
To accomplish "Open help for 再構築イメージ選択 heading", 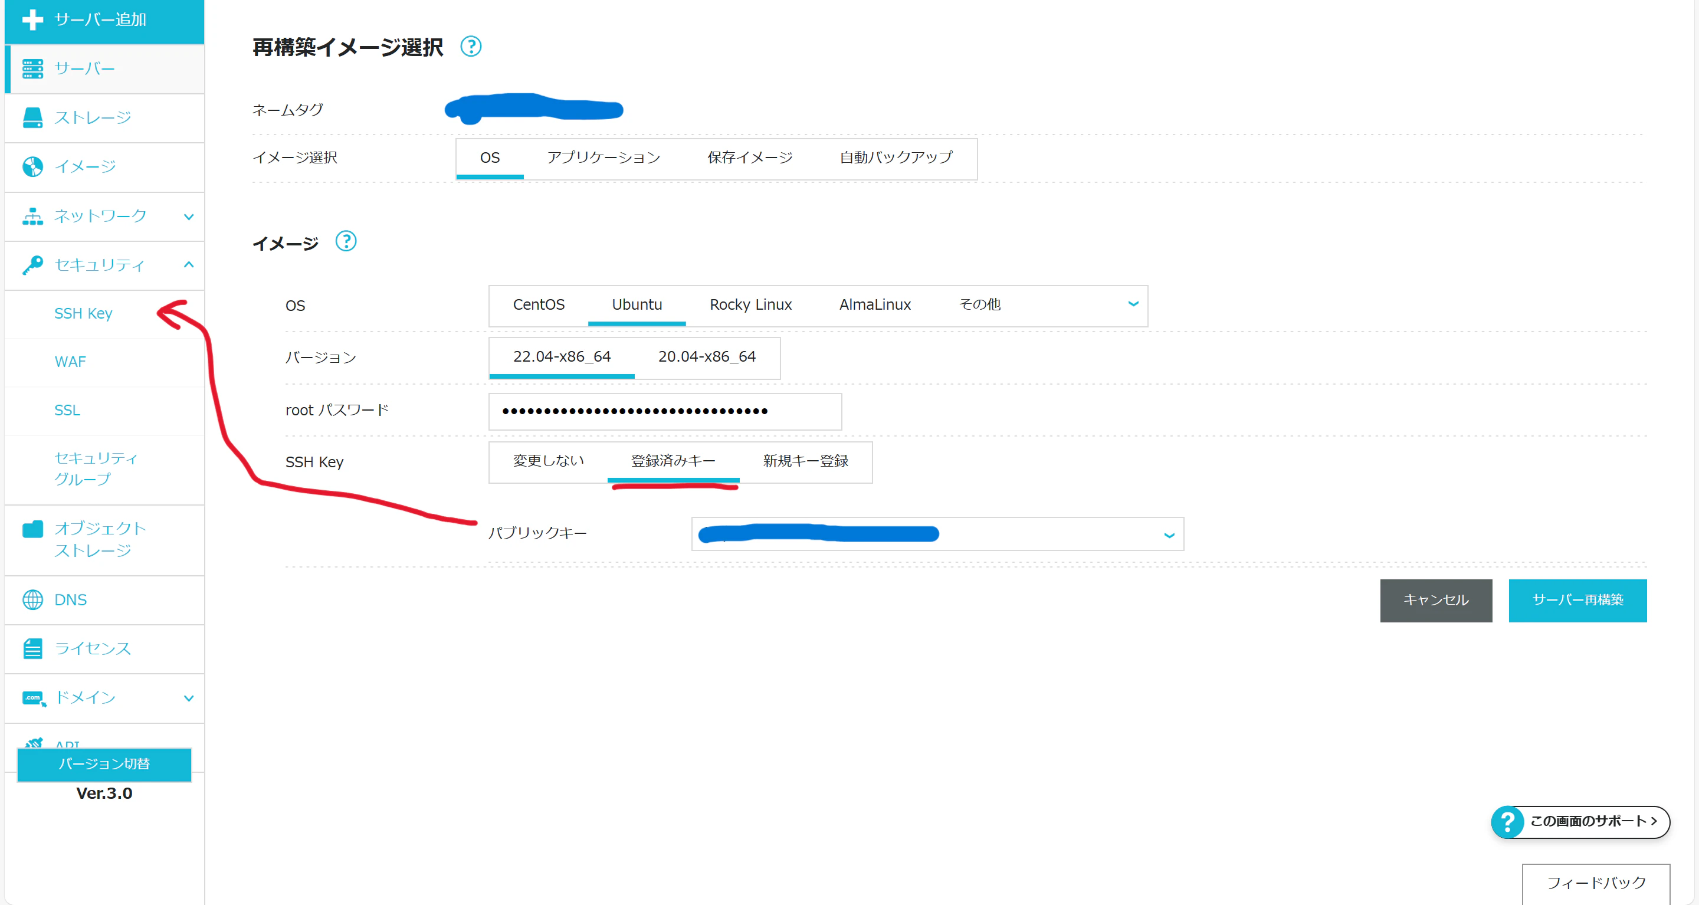I will point(470,46).
